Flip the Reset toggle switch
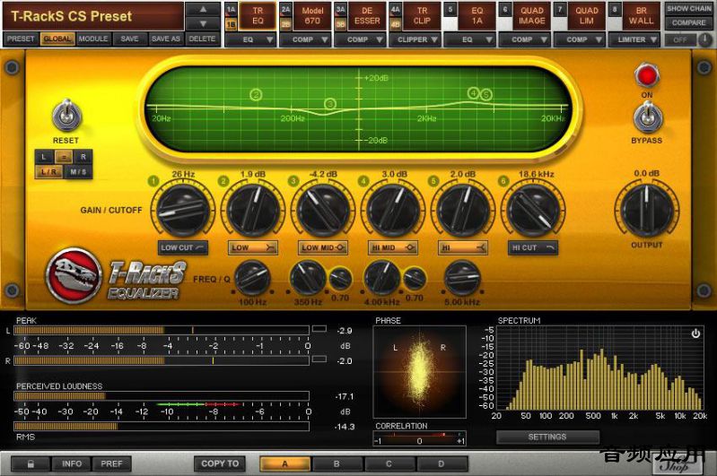 tap(66, 116)
